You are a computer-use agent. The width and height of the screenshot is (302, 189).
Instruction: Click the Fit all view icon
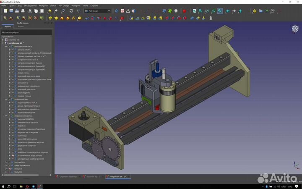194,11
